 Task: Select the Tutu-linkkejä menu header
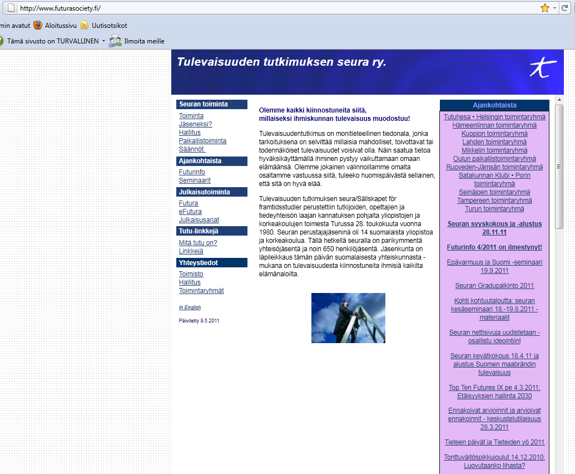(212, 231)
